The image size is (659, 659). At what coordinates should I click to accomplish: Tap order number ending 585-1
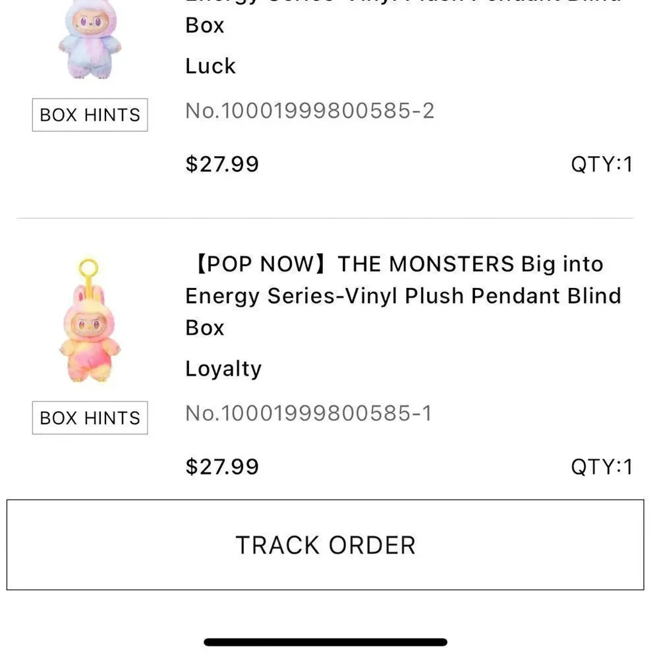tap(308, 414)
